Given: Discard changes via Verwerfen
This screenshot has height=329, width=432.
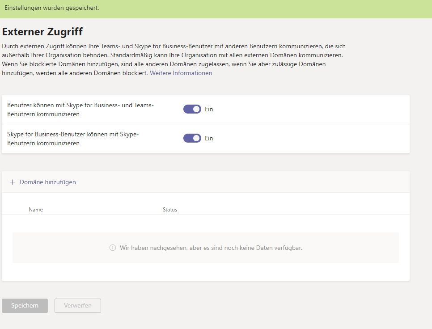Looking at the screenshot, I should [77, 305].
